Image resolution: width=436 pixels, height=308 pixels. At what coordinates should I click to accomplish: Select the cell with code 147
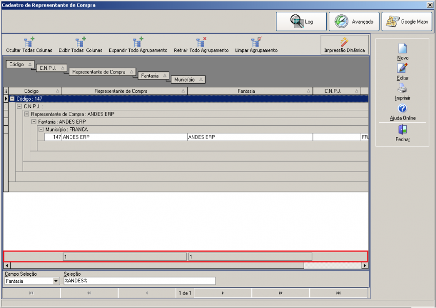click(53, 137)
